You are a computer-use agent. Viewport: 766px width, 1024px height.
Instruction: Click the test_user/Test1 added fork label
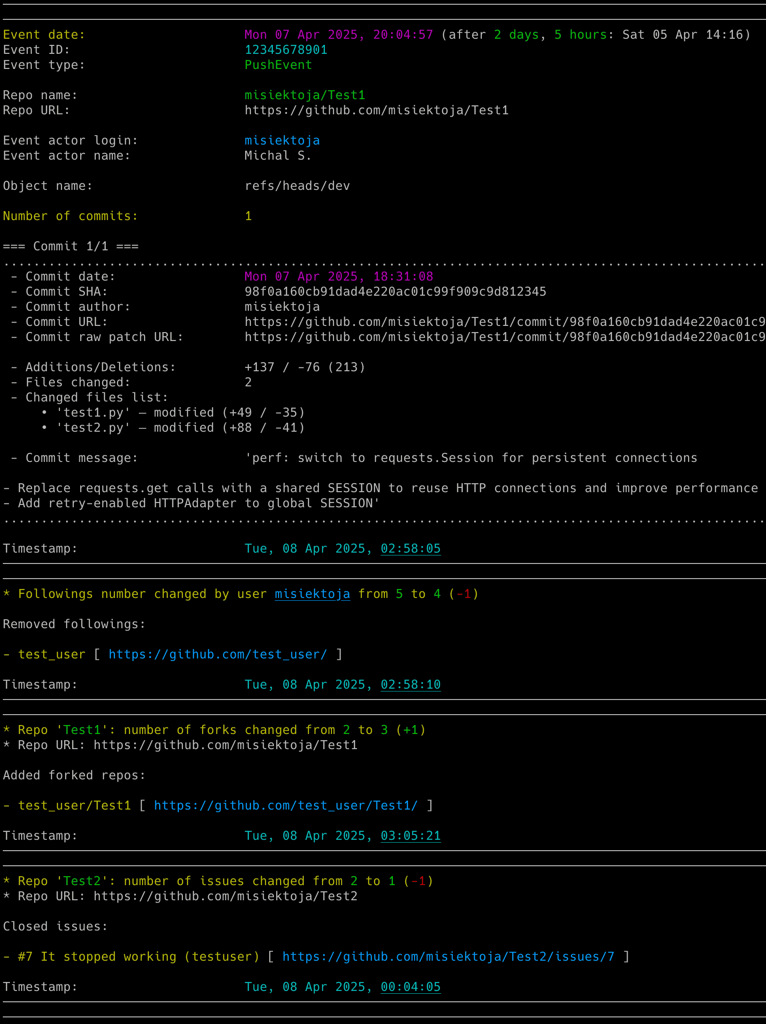[x=75, y=805]
